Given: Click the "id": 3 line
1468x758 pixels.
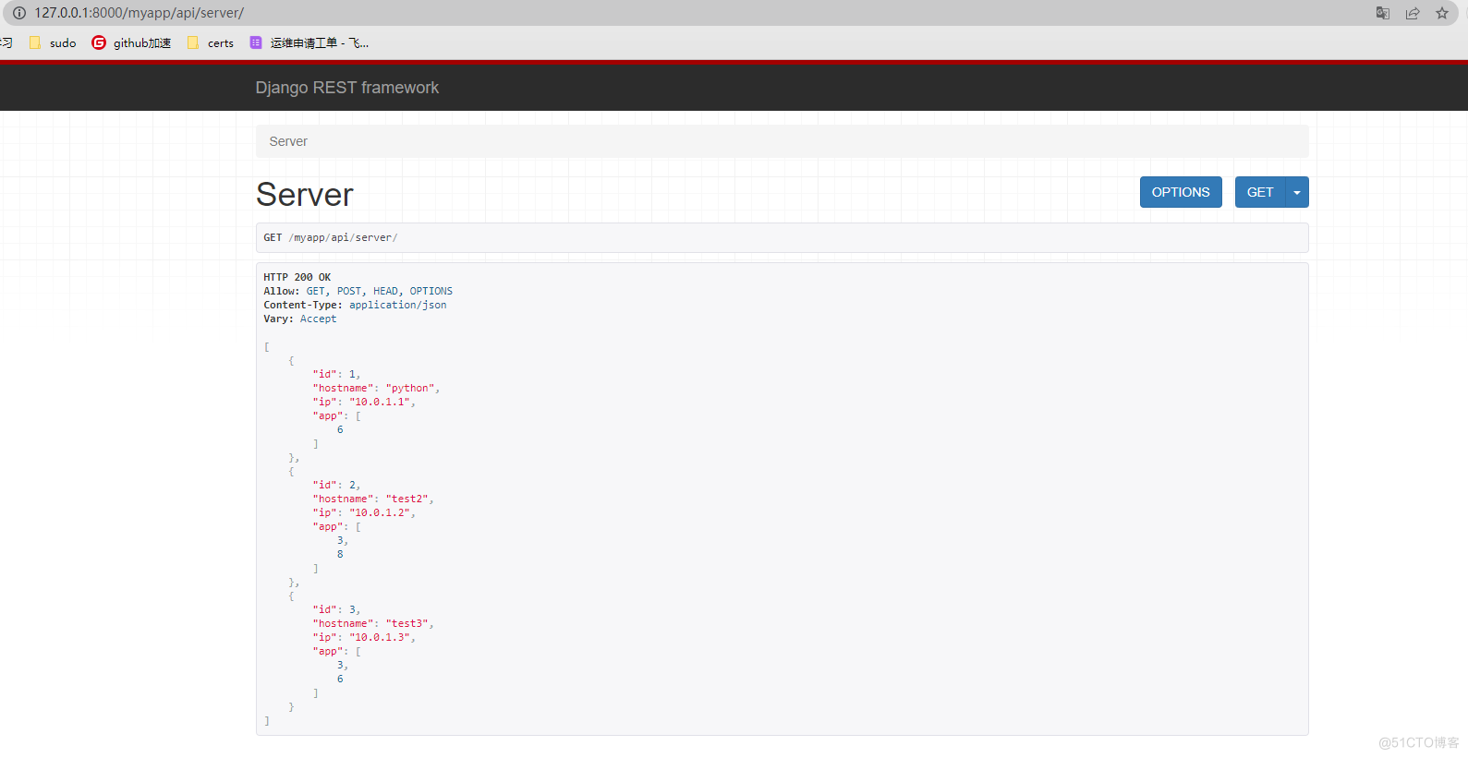Looking at the screenshot, I should [336, 609].
